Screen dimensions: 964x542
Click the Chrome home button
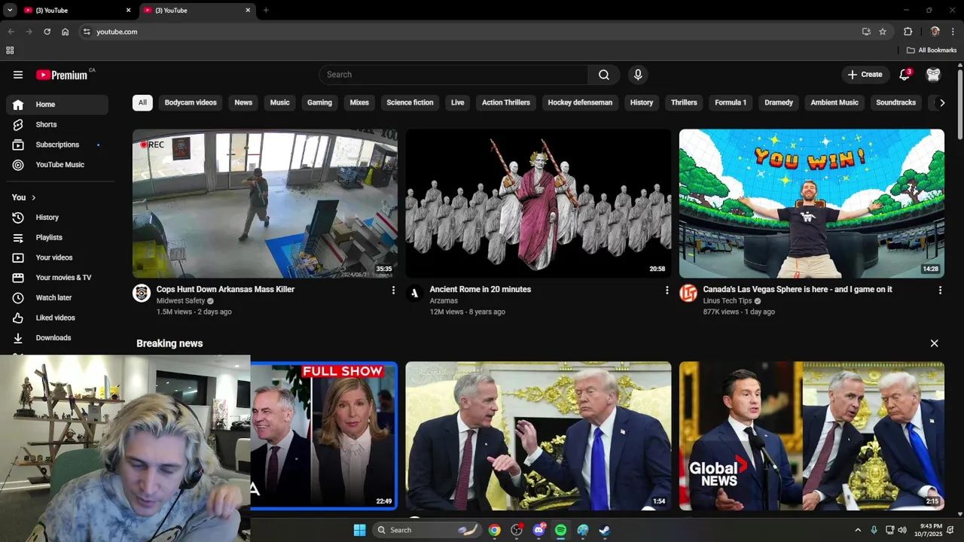click(66, 32)
